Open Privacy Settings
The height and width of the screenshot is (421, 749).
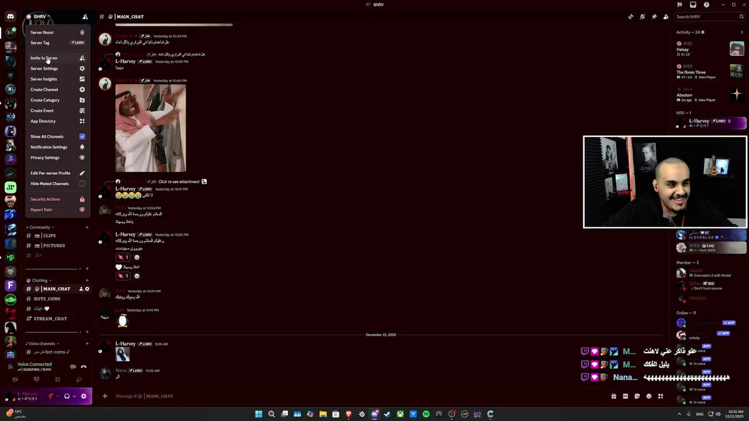[x=57, y=157]
